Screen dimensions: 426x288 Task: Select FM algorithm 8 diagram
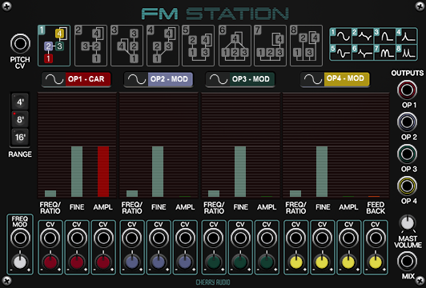coord(306,46)
